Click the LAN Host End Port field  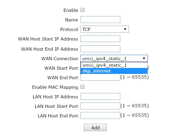click(100, 116)
